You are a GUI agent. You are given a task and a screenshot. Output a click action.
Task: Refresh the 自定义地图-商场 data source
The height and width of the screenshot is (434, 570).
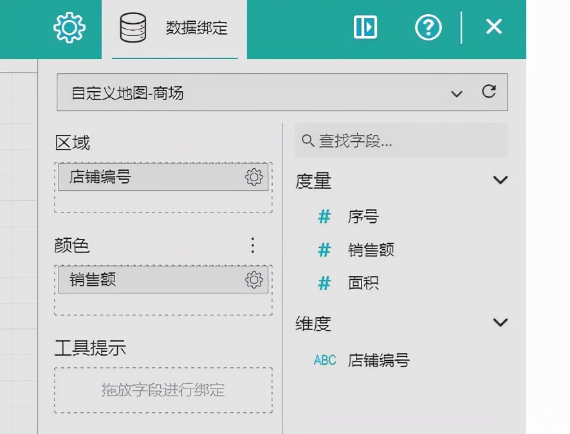[490, 91]
